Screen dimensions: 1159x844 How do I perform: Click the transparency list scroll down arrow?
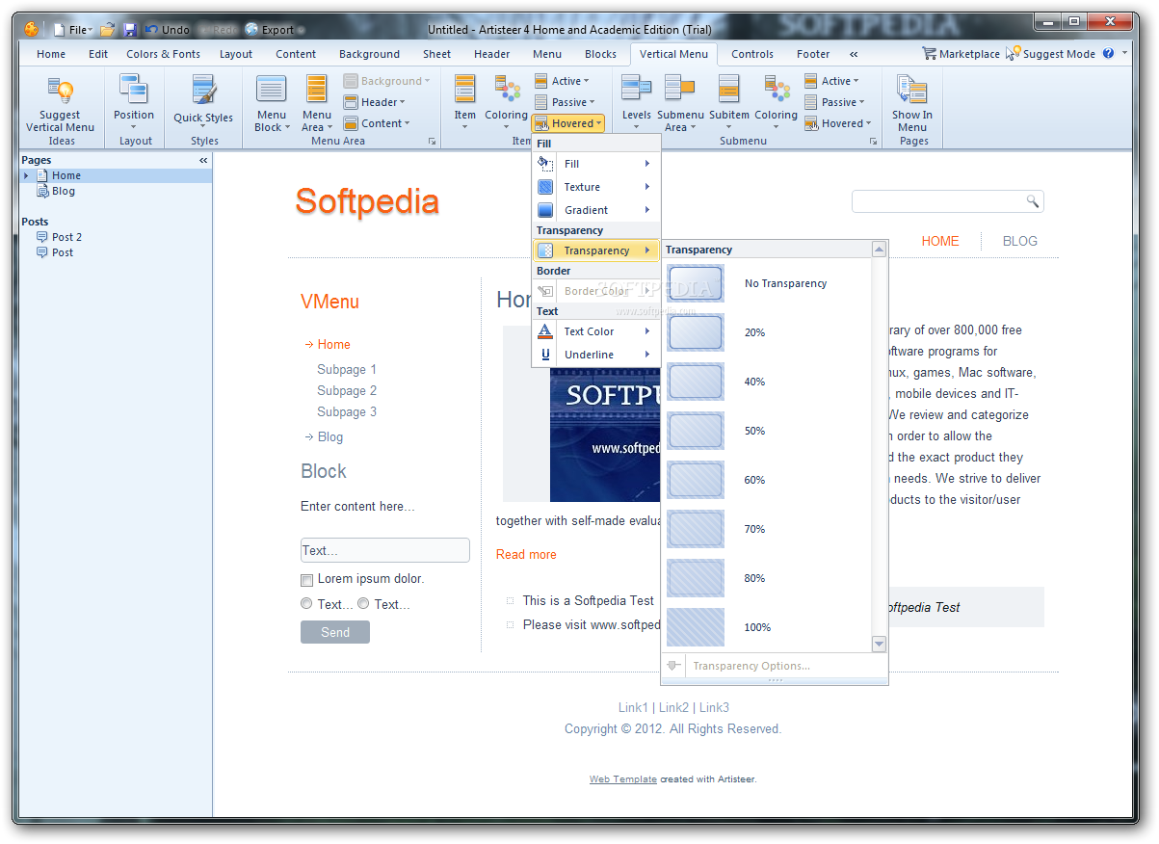pyautogui.click(x=879, y=644)
